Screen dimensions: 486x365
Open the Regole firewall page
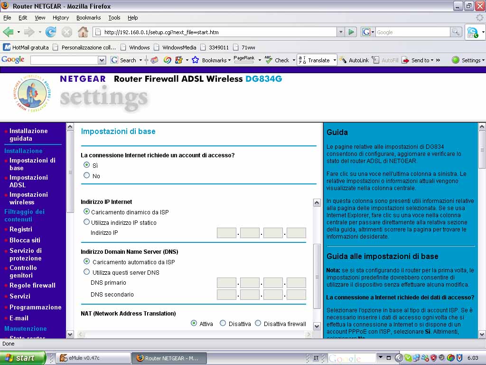tap(32, 286)
